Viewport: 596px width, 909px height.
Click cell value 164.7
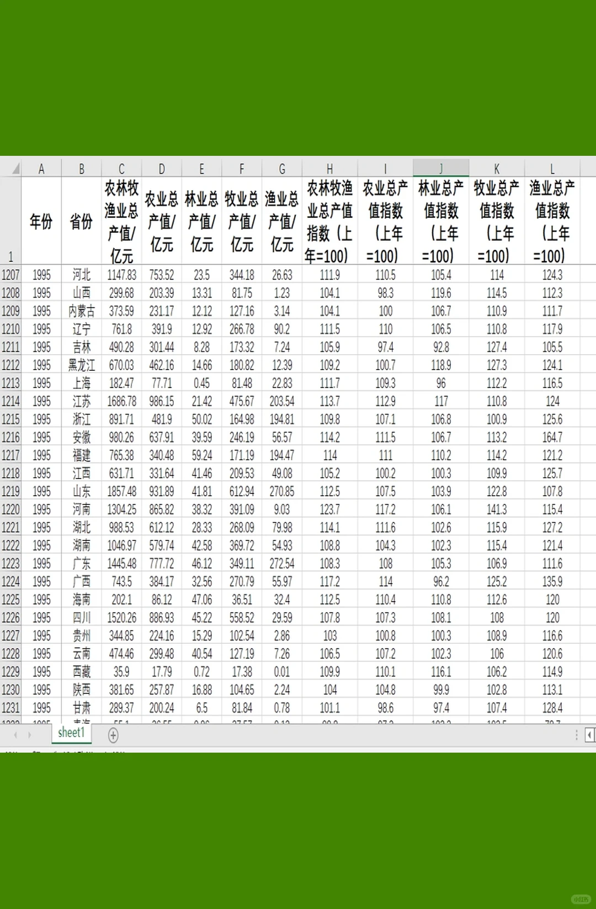(x=552, y=437)
